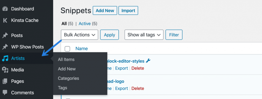Image resolution: width=262 pixels, height=99 pixels.
Task: Select All Items in Artists submenu
Action: [66, 60]
